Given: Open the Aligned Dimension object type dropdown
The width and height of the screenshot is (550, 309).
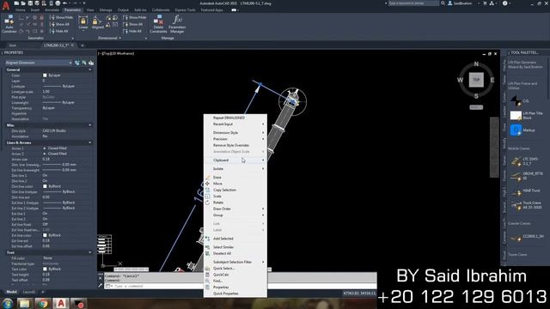Looking at the screenshot, I should click(x=39, y=63).
